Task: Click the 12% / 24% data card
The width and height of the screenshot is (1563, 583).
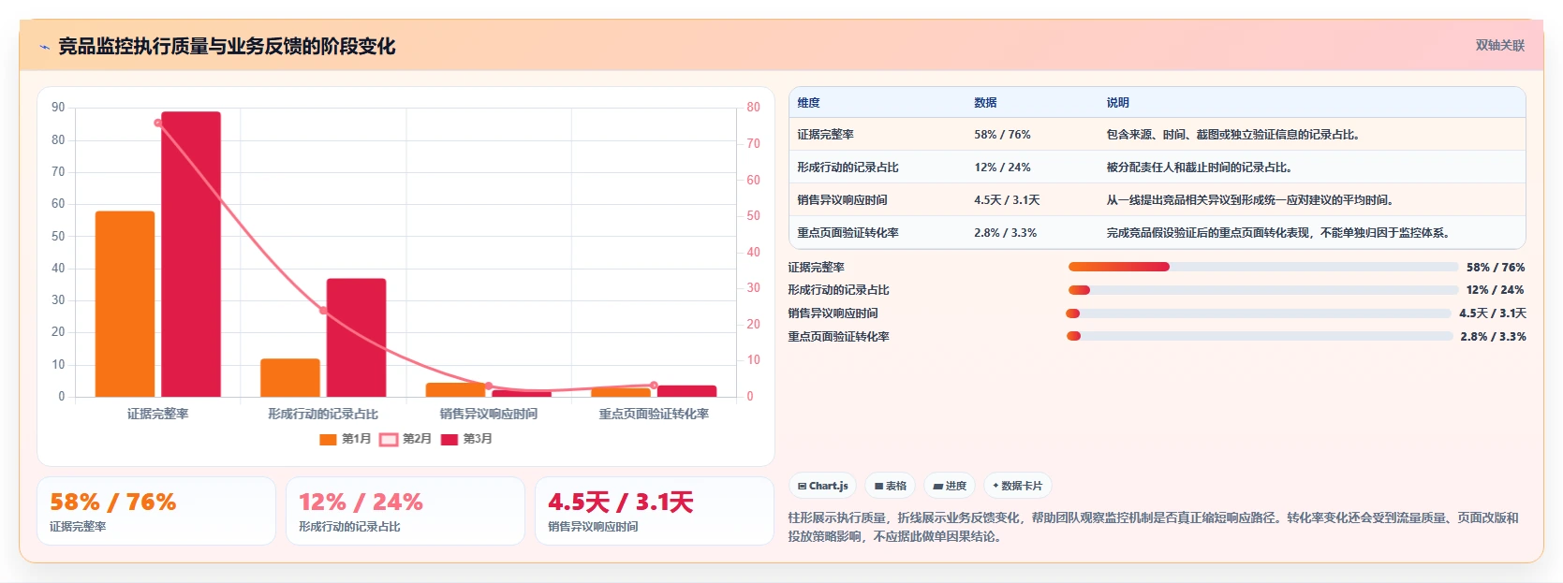Action: tap(405, 511)
